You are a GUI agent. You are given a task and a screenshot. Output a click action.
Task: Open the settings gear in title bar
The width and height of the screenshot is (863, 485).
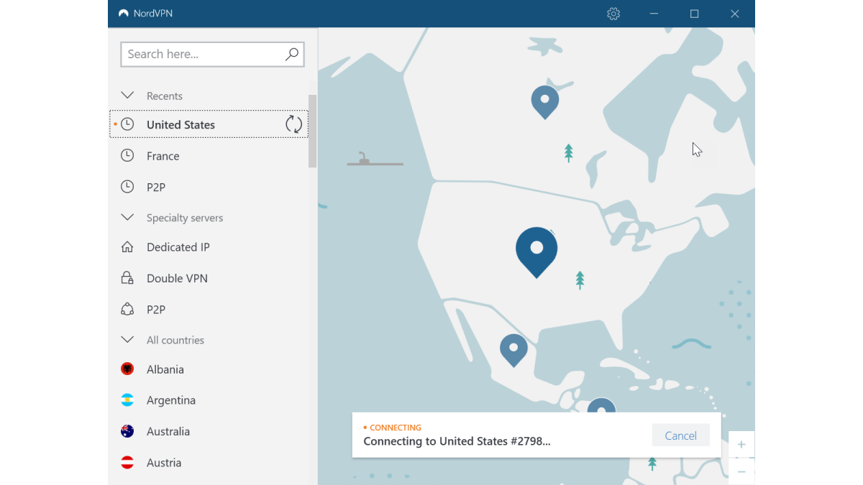click(x=613, y=14)
